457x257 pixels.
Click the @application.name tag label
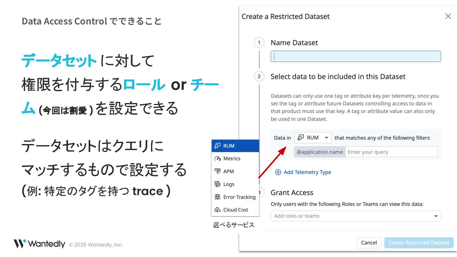320,152
